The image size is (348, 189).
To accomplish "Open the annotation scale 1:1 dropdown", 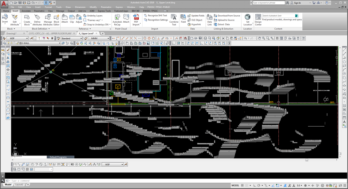I will pyautogui.click(x=299, y=186).
